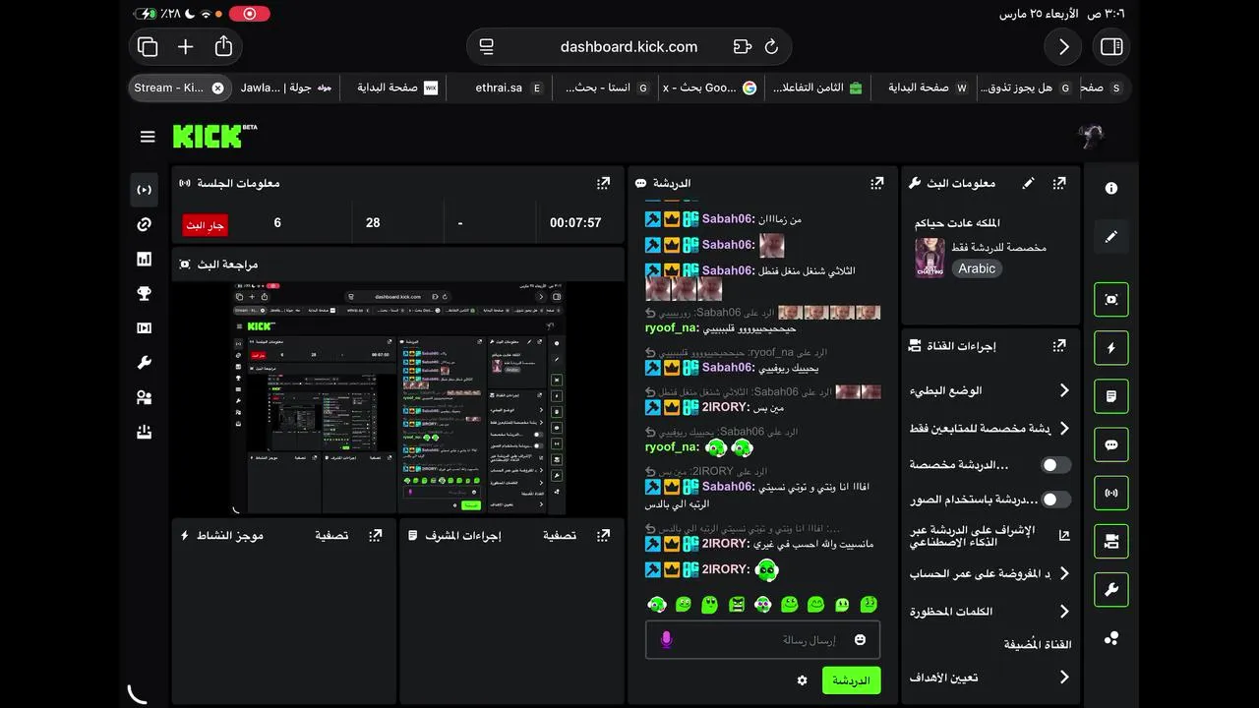Pop out the إجراءات القناة panel
This screenshot has width=1259, height=708.
(1059, 346)
